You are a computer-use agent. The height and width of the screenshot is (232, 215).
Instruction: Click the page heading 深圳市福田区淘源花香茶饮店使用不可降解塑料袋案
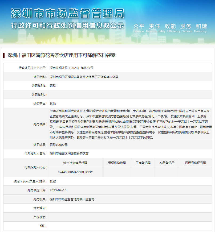[62, 55]
